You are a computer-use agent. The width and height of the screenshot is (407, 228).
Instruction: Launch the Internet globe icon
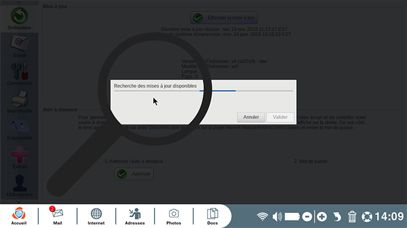pos(96,216)
